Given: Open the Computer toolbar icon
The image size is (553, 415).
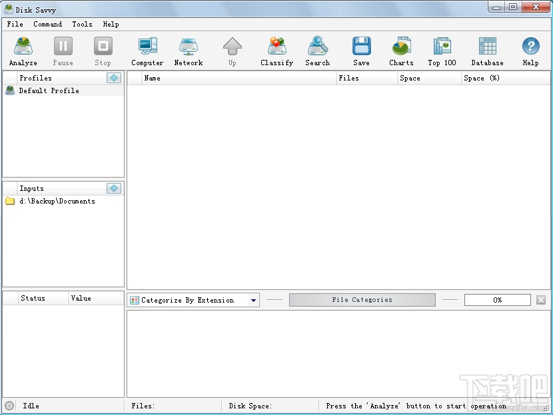Looking at the screenshot, I should pos(147,52).
